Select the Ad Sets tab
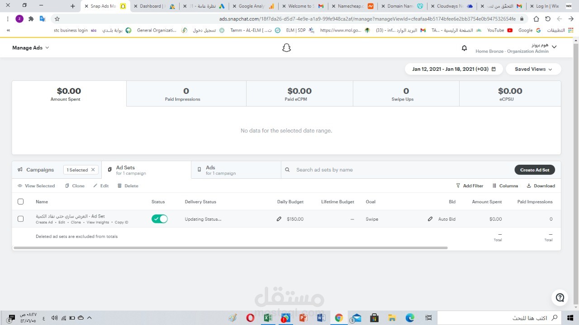 point(147,170)
